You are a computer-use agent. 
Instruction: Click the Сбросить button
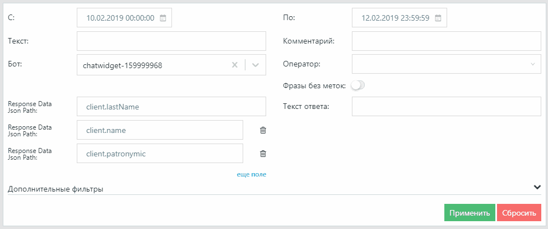point(519,213)
